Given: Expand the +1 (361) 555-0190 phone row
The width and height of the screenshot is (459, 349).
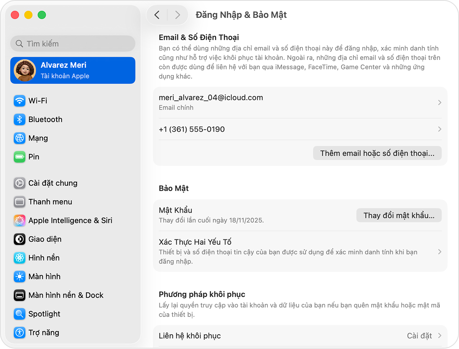Looking at the screenshot, I should tap(439, 129).
